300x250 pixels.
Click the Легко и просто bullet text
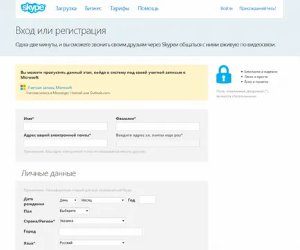click(x=256, y=77)
